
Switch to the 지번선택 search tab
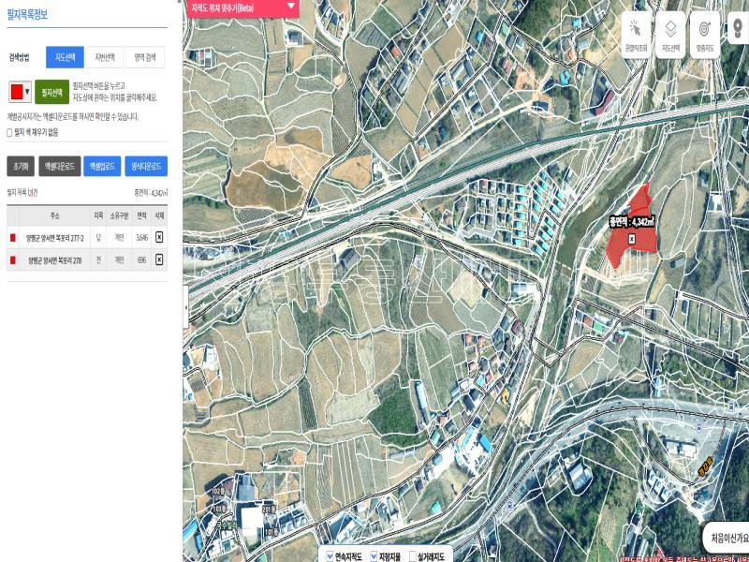[x=105, y=57]
